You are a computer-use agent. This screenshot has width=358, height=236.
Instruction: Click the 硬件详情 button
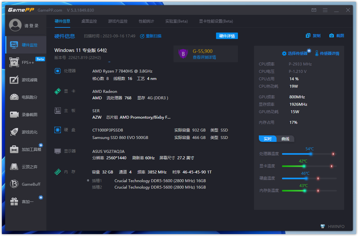coord(227,36)
